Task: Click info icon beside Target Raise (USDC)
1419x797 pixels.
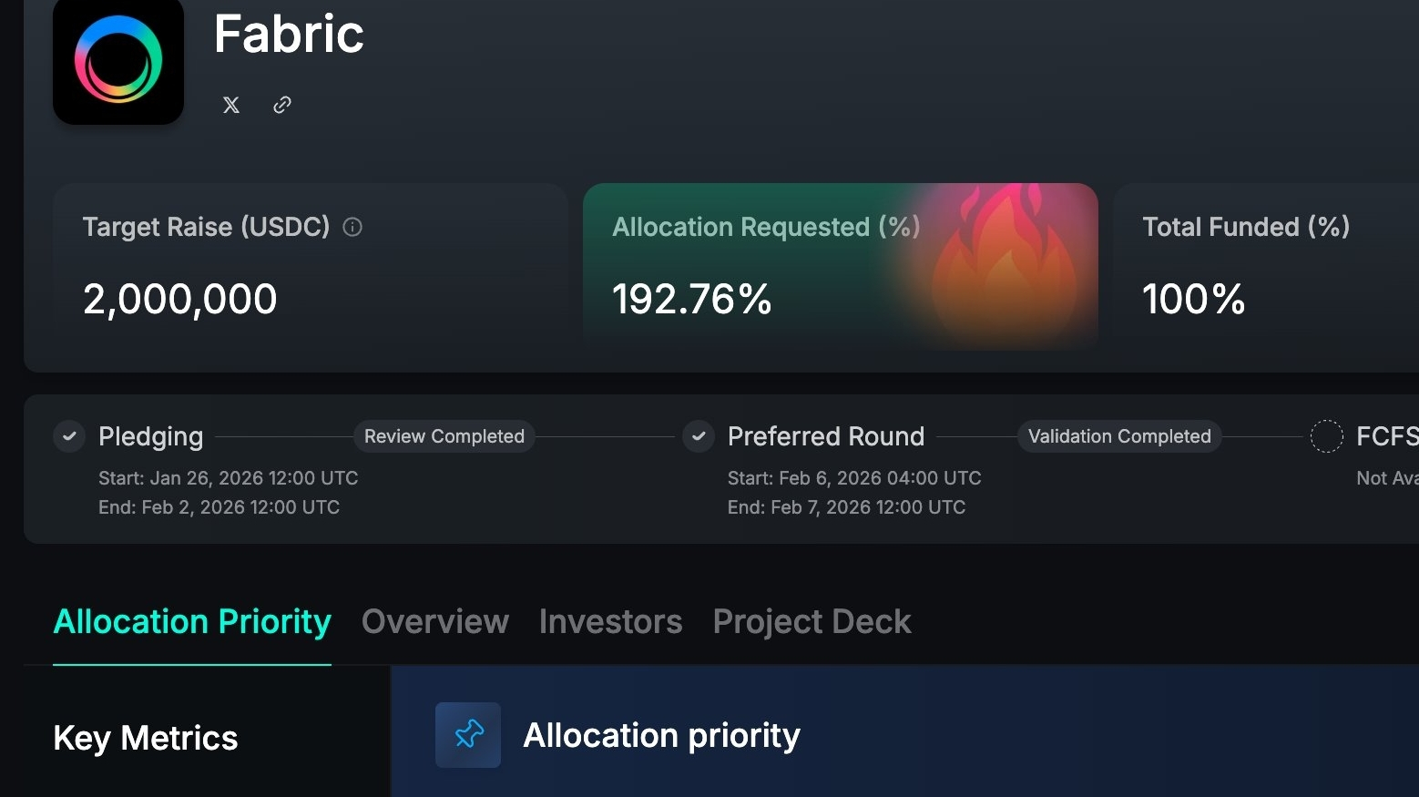Action: [x=352, y=227]
